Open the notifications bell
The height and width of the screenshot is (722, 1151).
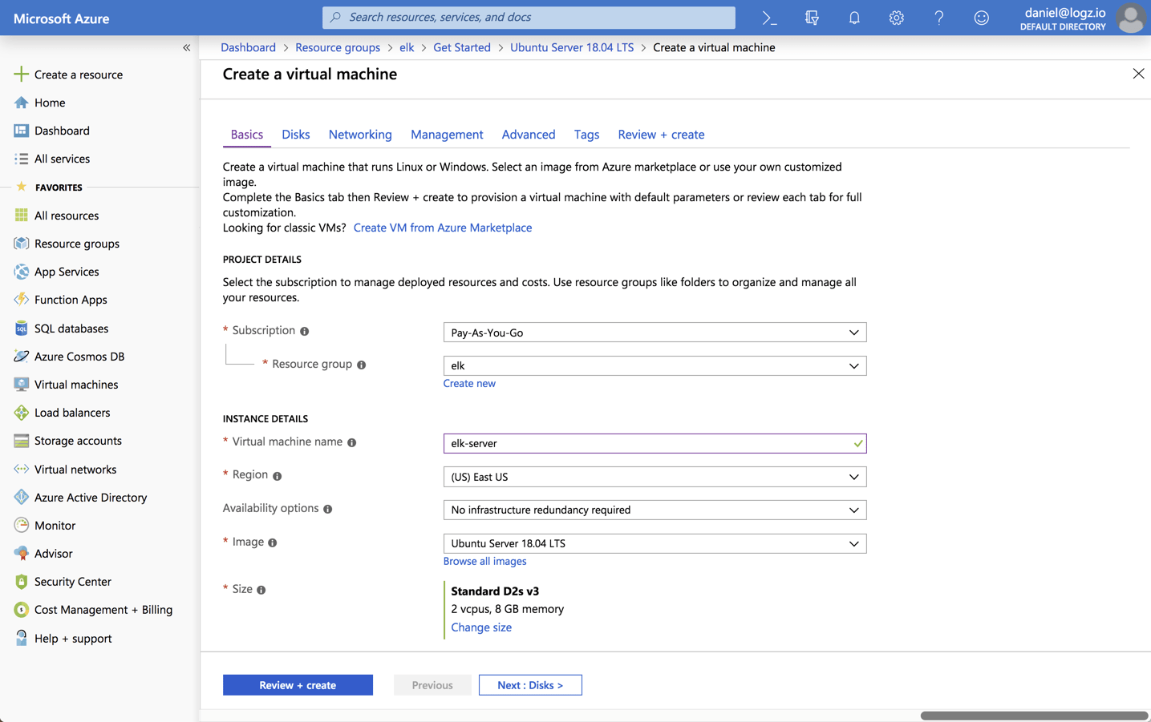coord(854,18)
